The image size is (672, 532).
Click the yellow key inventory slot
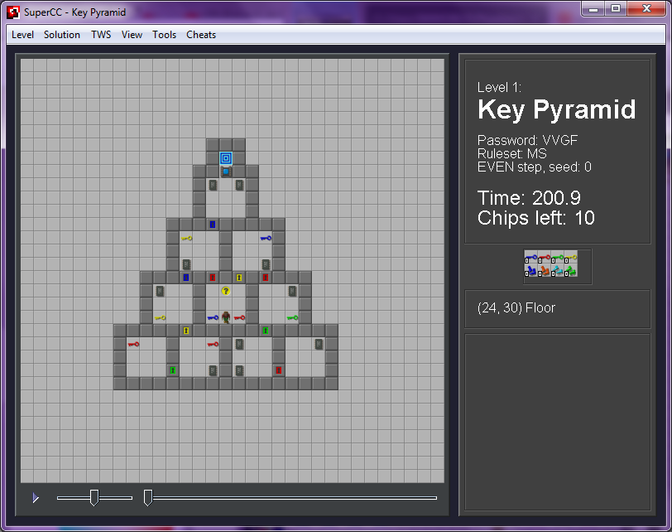(570, 258)
